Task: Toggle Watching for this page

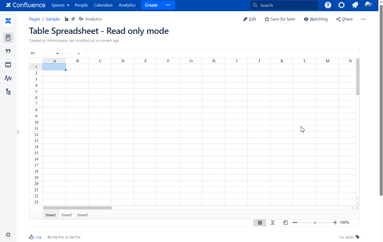Action: [316, 19]
